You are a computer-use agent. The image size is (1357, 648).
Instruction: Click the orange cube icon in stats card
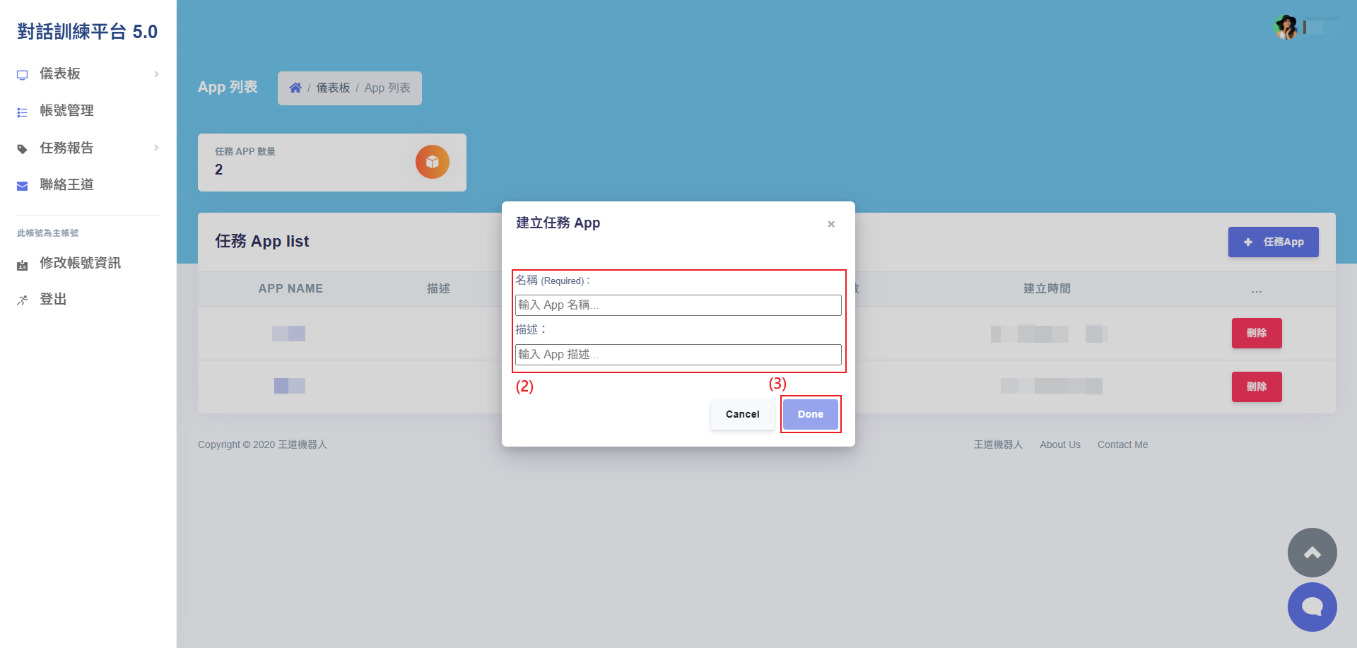(x=433, y=162)
